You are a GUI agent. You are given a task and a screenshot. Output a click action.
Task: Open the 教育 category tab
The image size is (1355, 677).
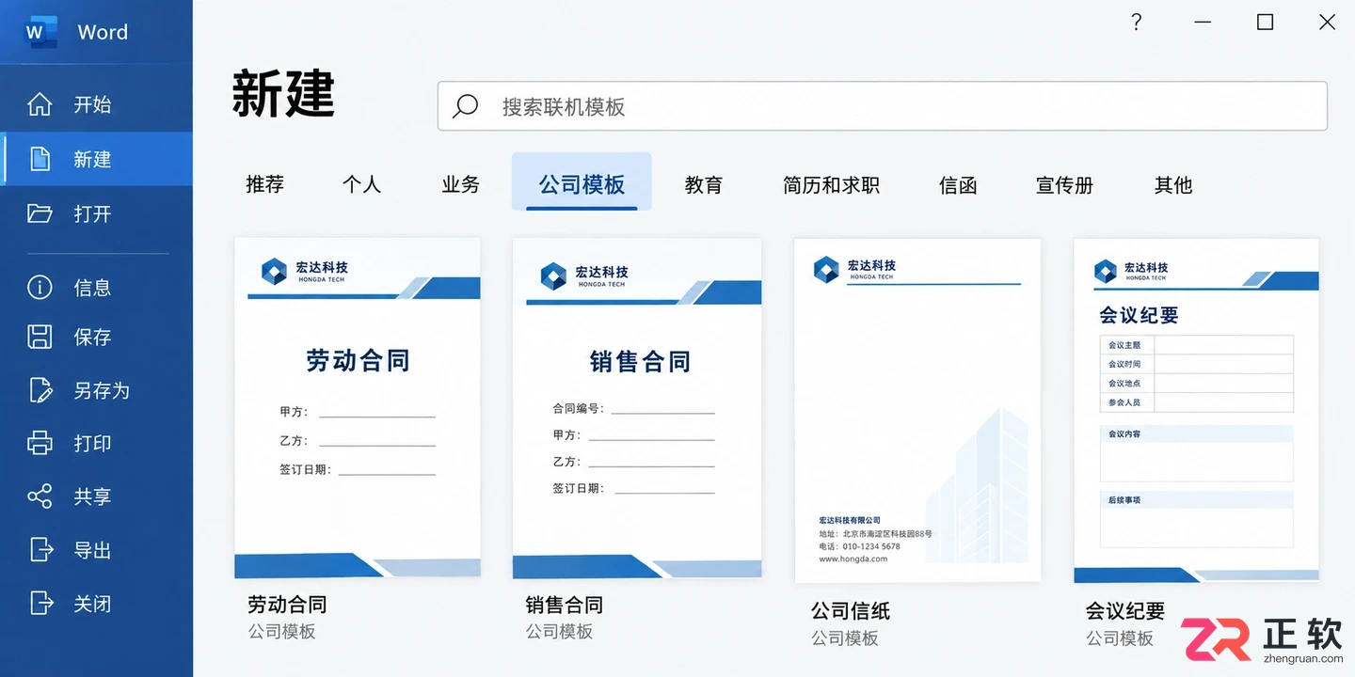[703, 184]
